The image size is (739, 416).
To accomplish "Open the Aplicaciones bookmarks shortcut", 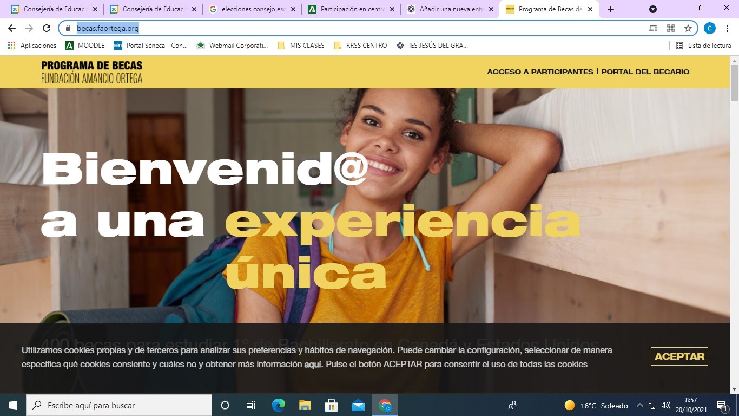I will pyautogui.click(x=32, y=45).
